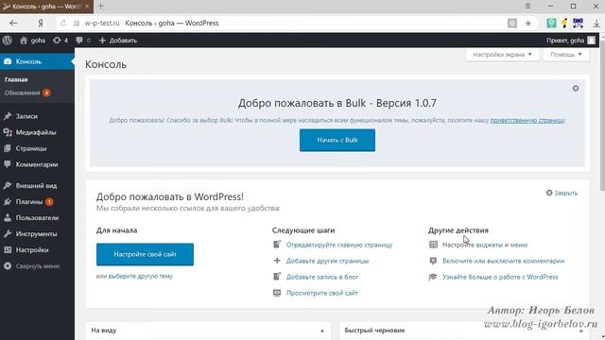605x340 pixels.
Task: Open Внешний вид in the sidebar
Action: 37,185
